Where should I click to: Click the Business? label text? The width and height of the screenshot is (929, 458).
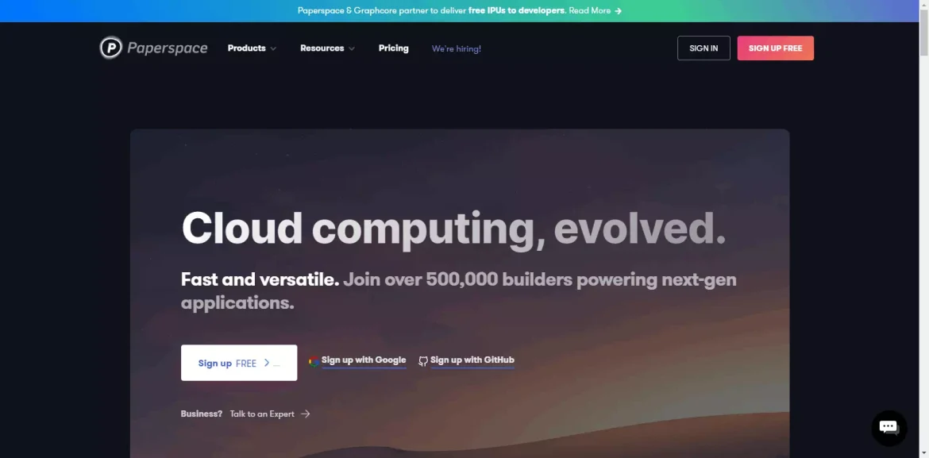(x=202, y=414)
